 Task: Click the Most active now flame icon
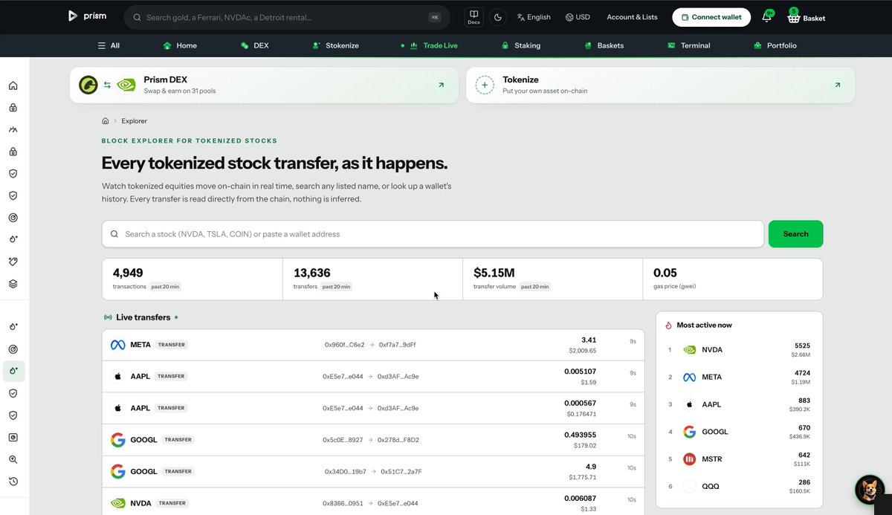click(x=668, y=325)
